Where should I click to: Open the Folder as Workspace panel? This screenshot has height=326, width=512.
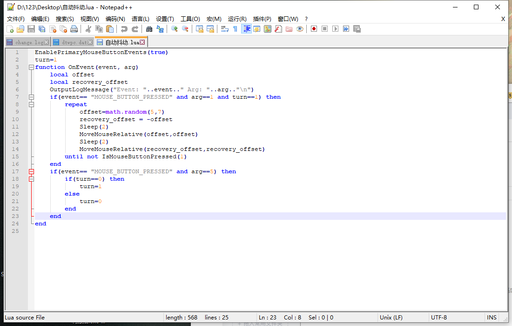point(289,29)
